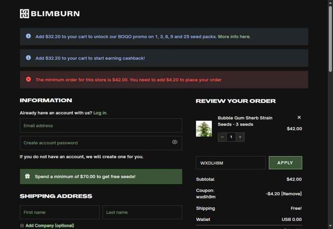Screen dimensions: 333x229
Task: Click the Blimburn logo
Action: coord(50,14)
